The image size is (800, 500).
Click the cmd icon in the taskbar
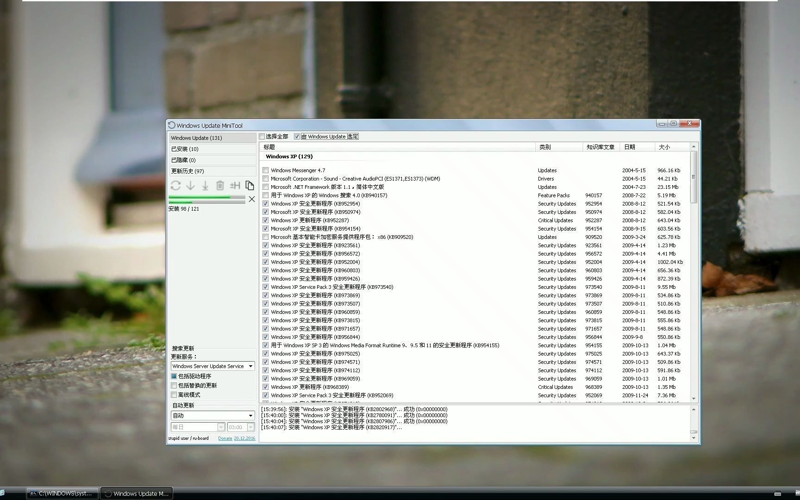(33, 494)
